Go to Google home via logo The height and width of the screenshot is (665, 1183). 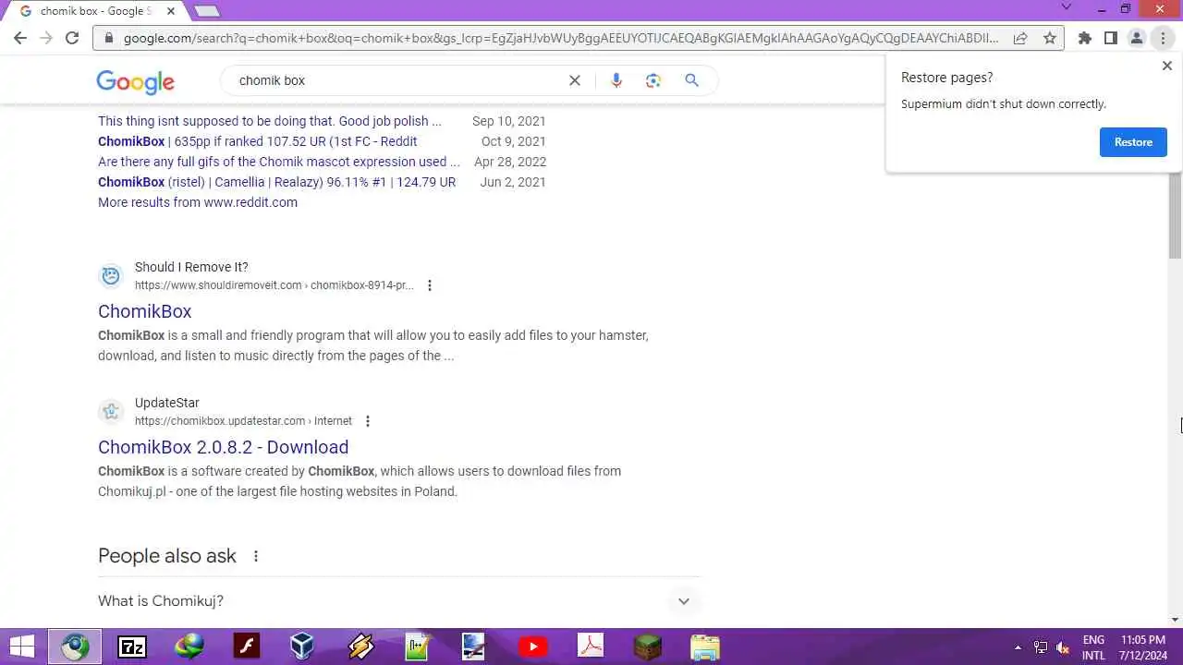(x=135, y=81)
